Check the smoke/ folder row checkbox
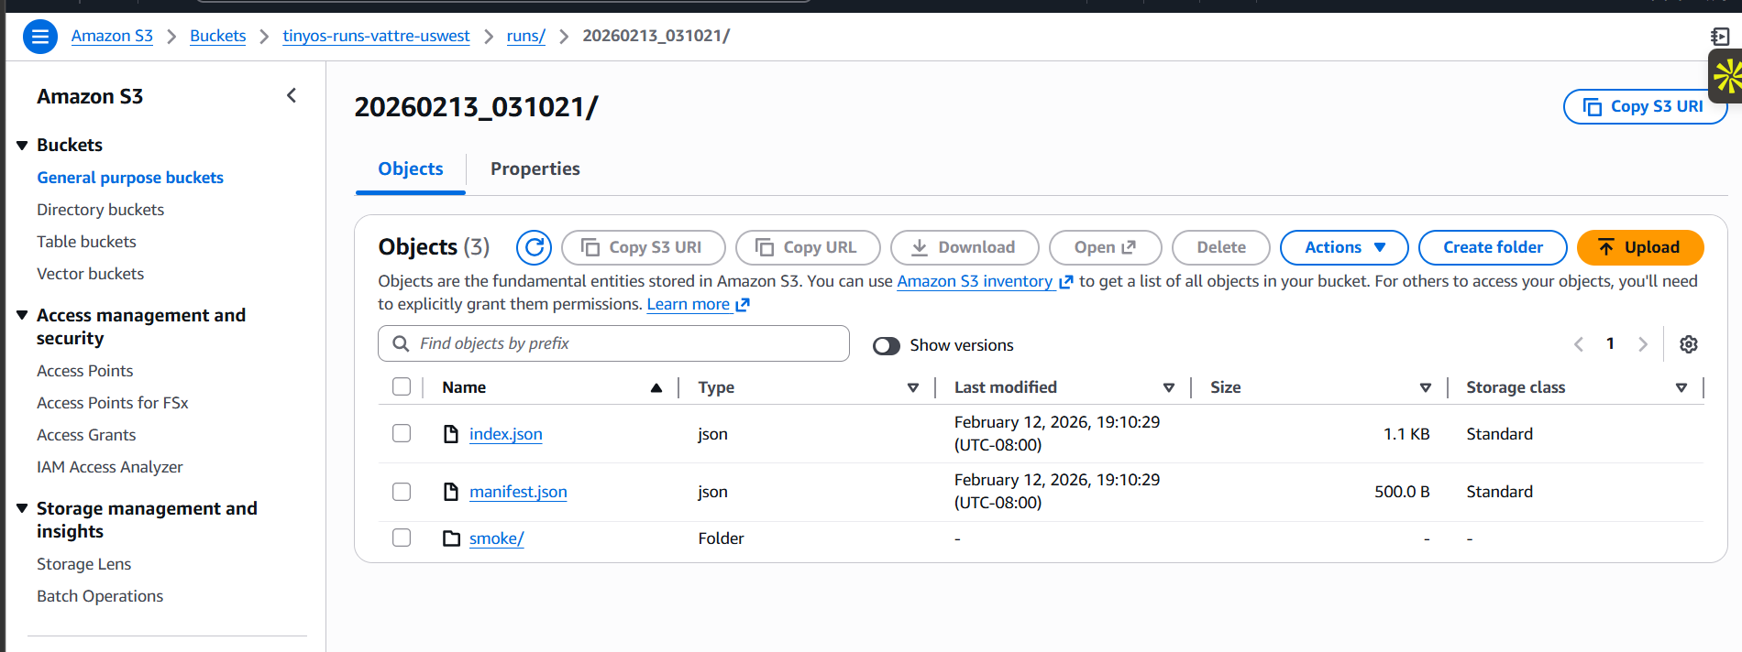 point(402,538)
